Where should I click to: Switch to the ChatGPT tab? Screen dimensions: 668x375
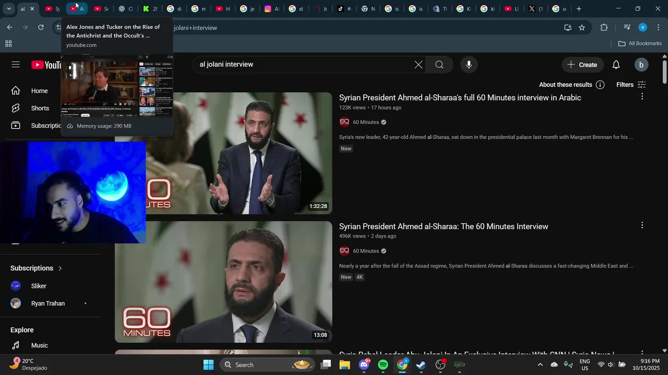[x=125, y=9]
